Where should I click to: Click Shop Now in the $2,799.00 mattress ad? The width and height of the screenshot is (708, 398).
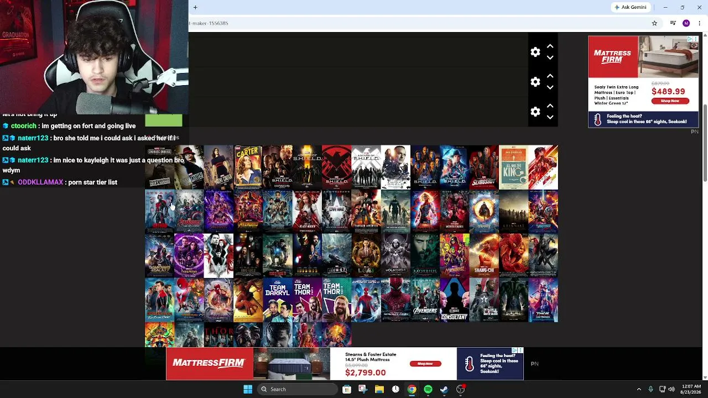[x=425, y=364]
